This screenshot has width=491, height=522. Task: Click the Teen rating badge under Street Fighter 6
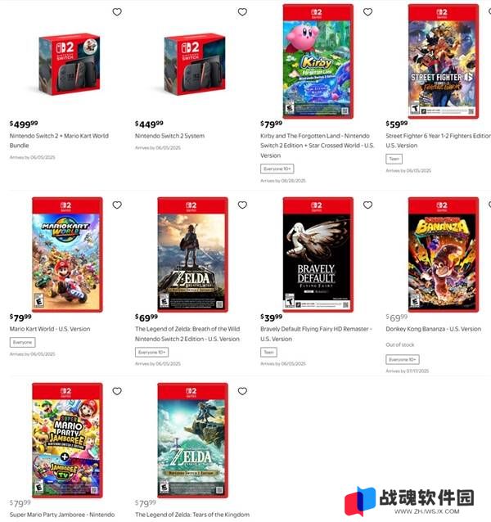click(394, 159)
